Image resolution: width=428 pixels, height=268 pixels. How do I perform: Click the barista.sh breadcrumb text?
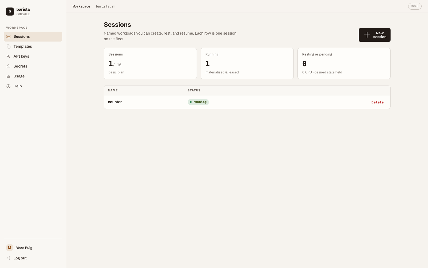[x=106, y=6]
